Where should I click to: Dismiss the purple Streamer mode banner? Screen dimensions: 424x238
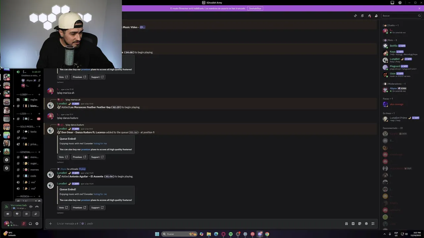point(419,8)
